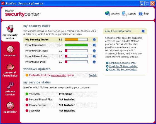Click the updates globe icon
This screenshot has width=156, height=124.
click(107, 14)
